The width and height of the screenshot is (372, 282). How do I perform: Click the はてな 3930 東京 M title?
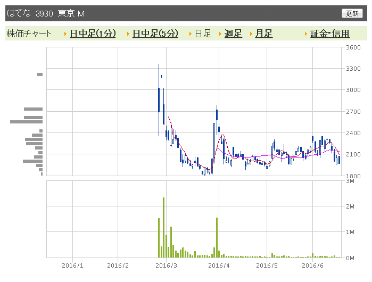click(x=46, y=13)
